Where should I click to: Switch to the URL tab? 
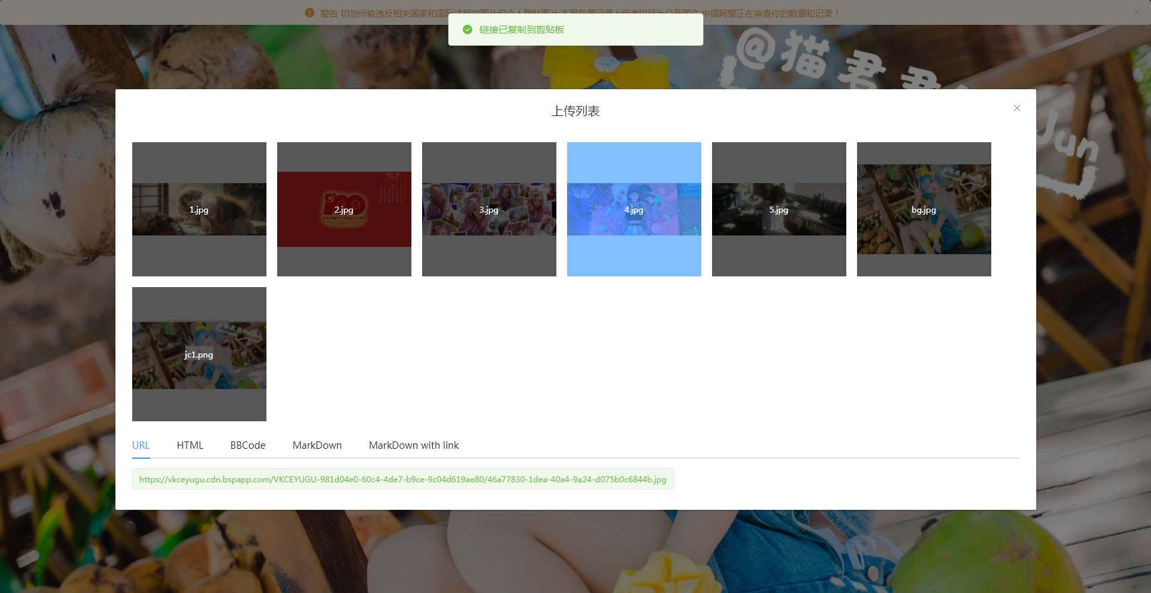tap(141, 445)
